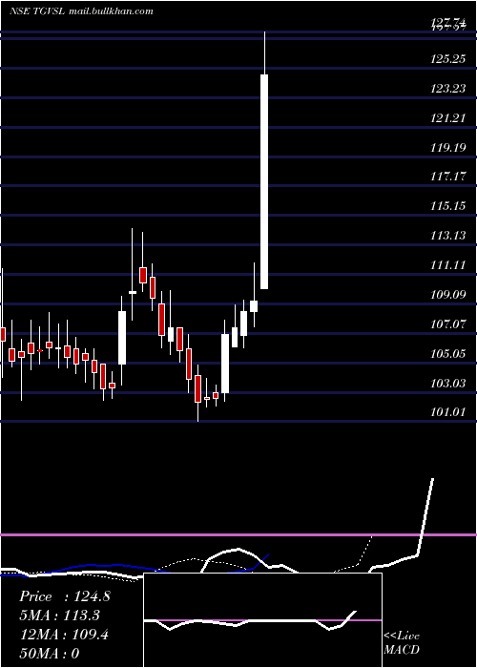Click the mail.bullkhan.com watermark text
Screen dimensions: 477x668
coord(111,11)
